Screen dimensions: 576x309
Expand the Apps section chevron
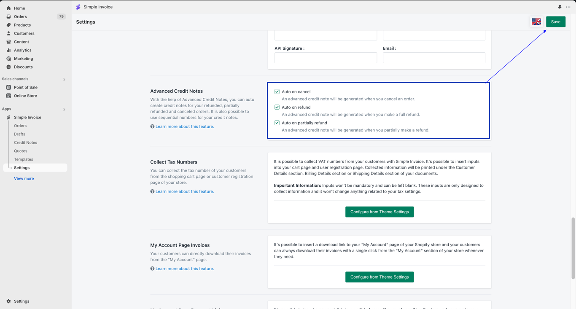tap(64, 109)
